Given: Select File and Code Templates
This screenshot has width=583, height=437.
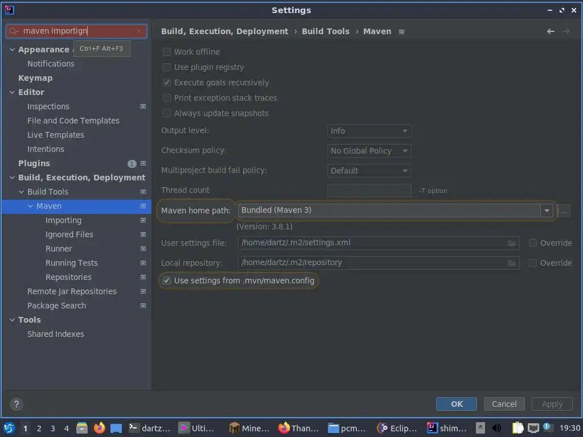Looking at the screenshot, I should tap(73, 121).
